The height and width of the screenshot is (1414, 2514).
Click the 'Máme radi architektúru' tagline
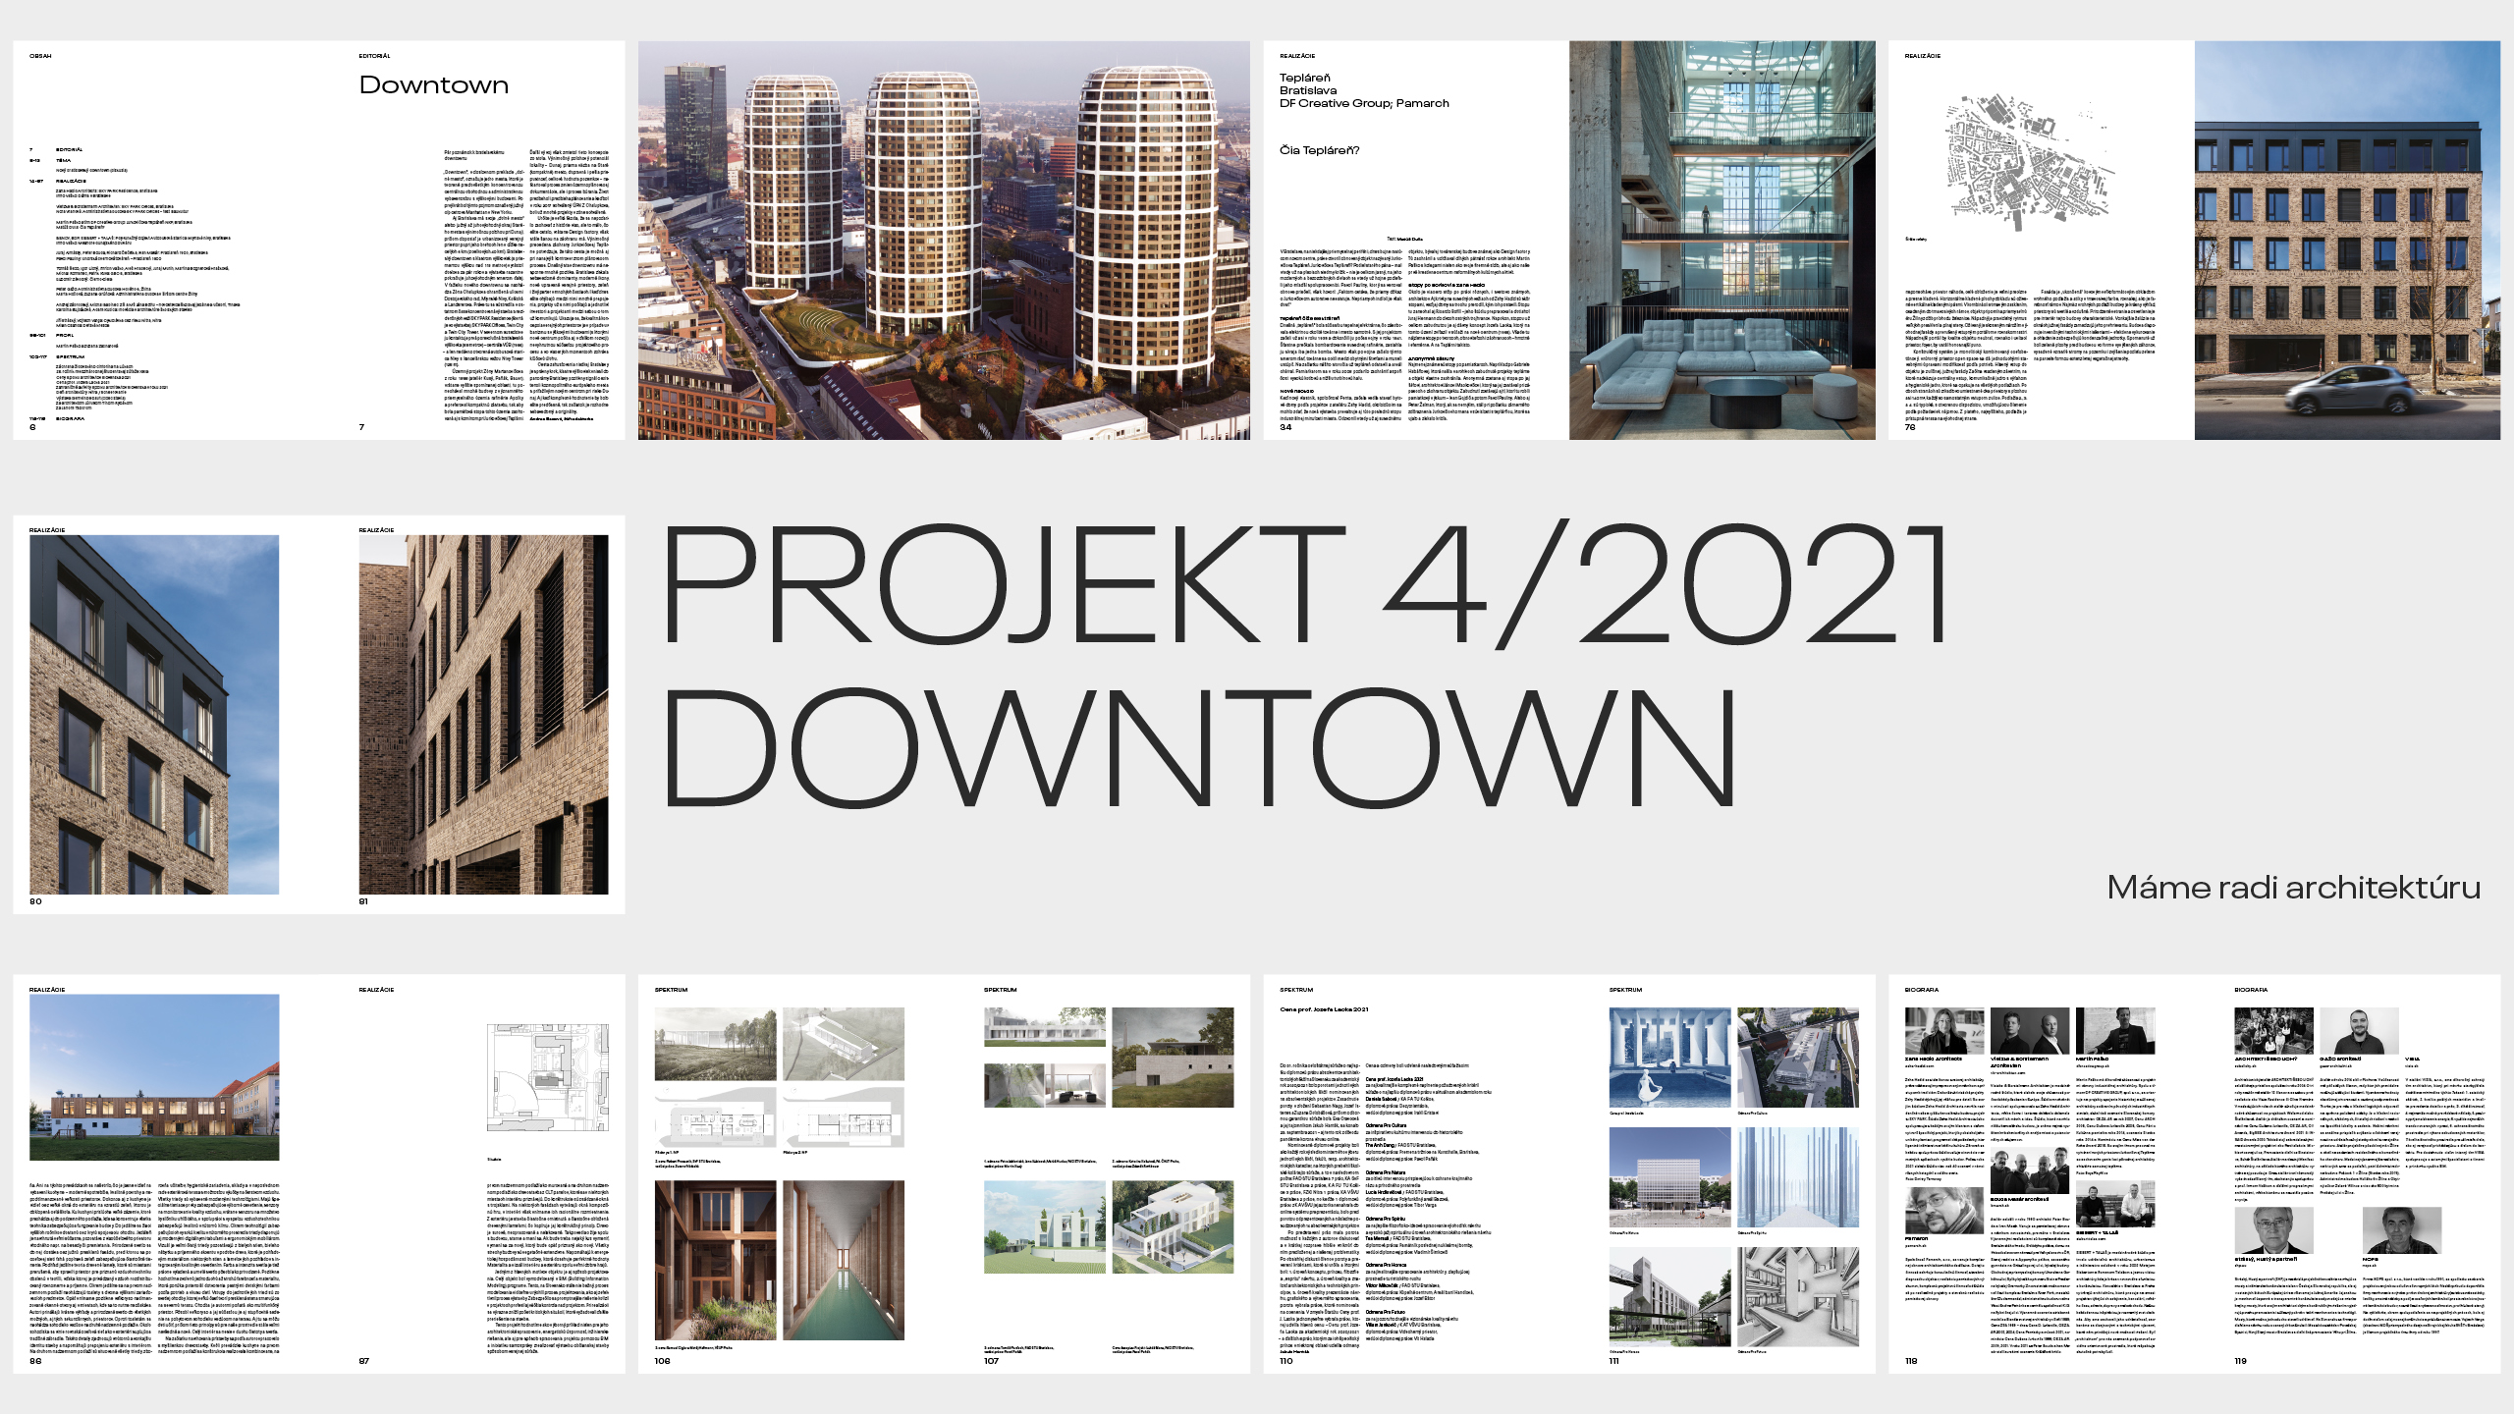click(2293, 888)
